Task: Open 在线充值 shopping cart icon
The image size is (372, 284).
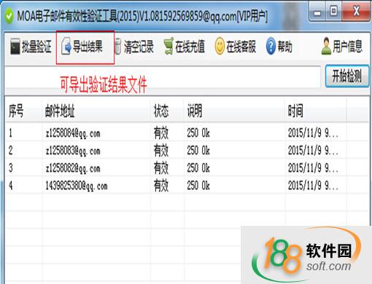Action: click(x=168, y=46)
